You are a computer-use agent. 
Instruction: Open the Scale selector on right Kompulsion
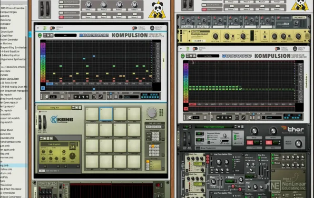tap(274, 118)
